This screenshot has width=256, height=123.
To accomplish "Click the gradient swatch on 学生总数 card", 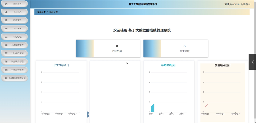I will pos(152,48).
